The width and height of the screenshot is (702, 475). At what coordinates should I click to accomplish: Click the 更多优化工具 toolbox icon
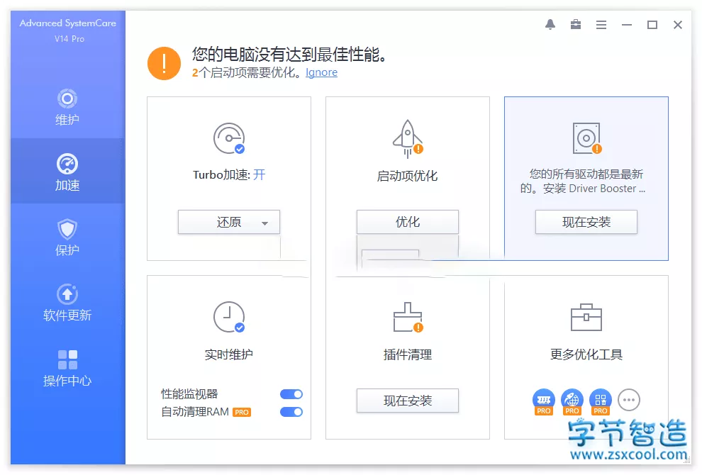[x=586, y=317]
